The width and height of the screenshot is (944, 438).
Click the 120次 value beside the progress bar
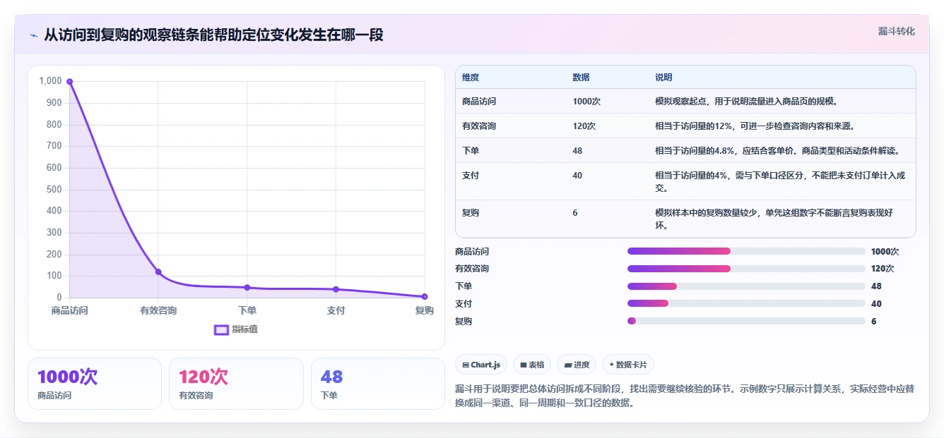pos(883,269)
